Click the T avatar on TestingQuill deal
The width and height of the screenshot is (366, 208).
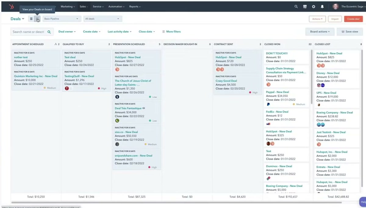coord(67,88)
